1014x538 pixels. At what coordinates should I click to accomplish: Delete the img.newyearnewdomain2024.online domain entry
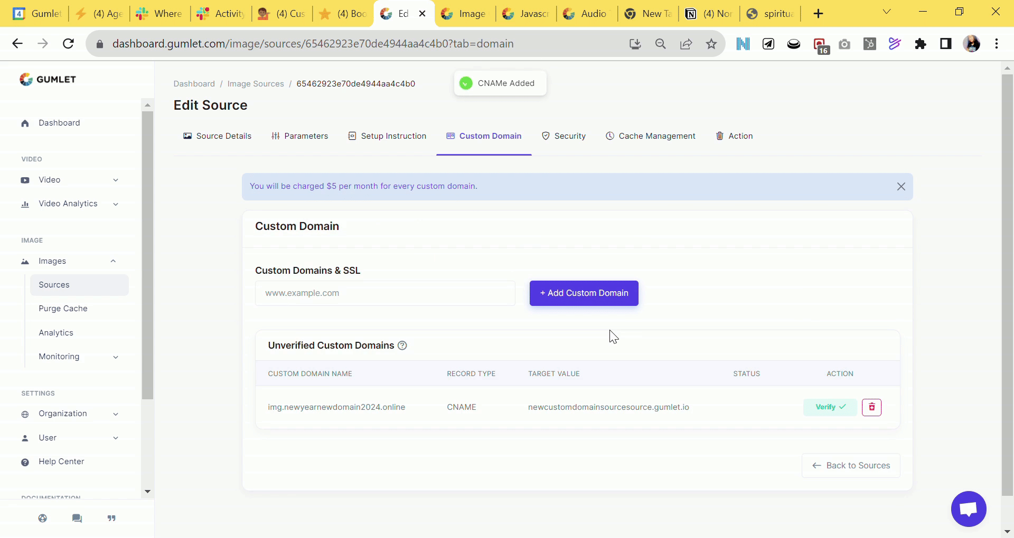(871, 407)
